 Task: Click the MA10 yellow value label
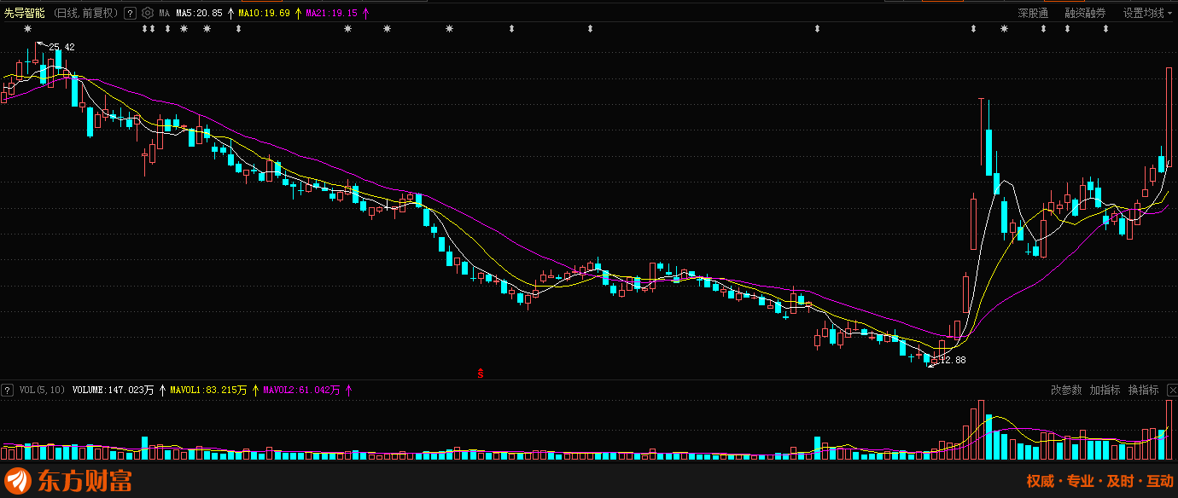tap(264, 14)
